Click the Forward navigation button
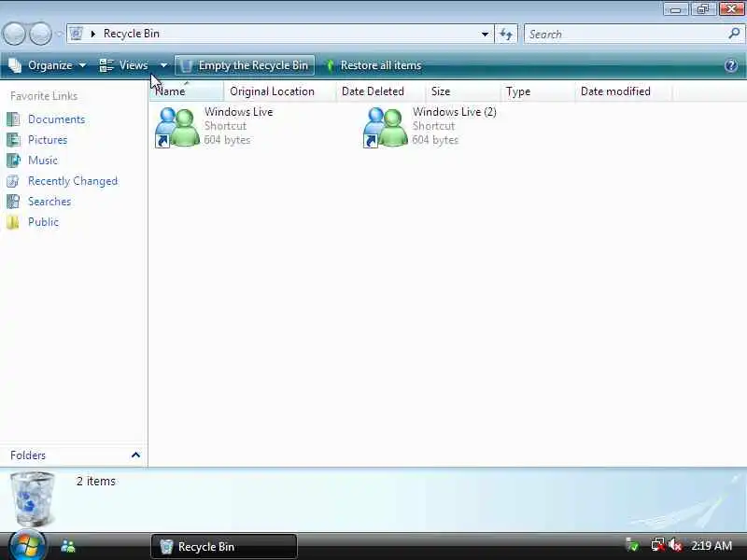 click(40, 34)
